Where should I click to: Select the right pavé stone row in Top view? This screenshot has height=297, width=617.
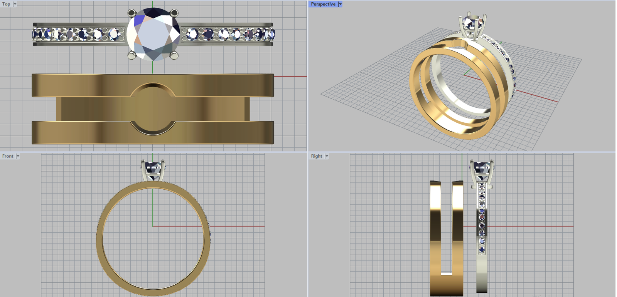coord(228,34)
